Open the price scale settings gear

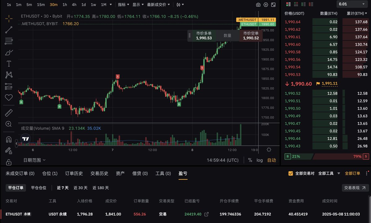click(269, 150)
